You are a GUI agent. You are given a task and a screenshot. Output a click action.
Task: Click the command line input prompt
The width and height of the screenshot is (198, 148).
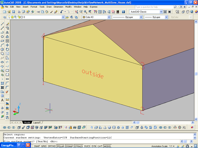[92, 141]
